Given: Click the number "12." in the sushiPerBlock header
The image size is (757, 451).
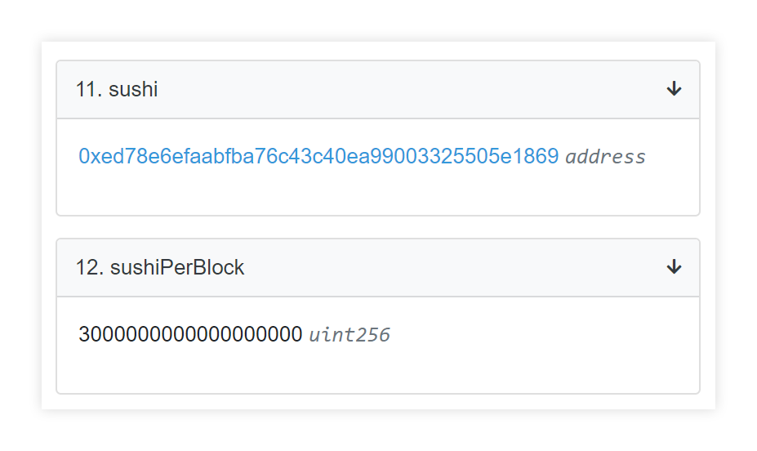Looking at the screenshot, I should (90, 267).
